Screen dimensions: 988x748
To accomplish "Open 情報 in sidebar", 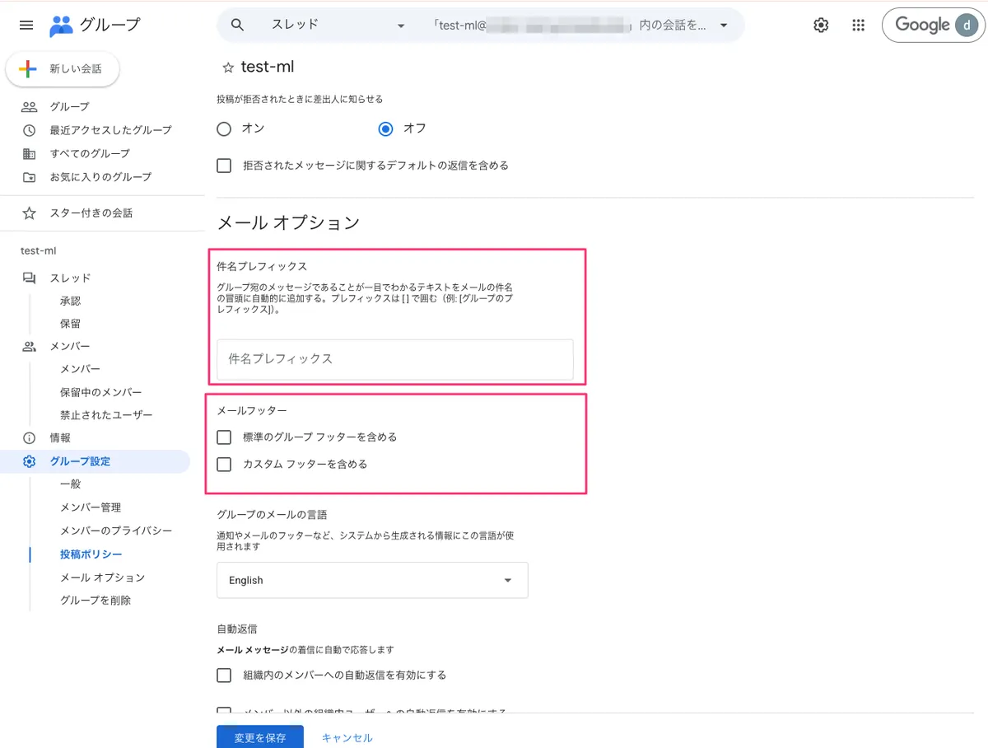I will [60, 438].
